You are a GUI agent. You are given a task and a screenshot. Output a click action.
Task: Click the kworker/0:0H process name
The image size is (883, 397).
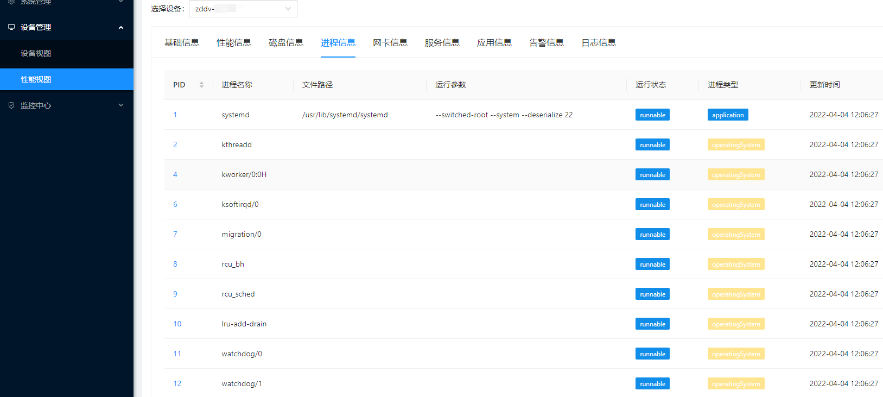pos(244,174)
